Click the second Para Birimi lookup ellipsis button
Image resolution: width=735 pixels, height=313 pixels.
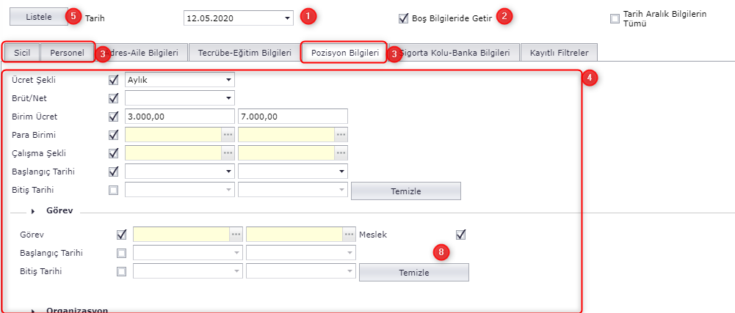pyautogui.click(x=341, y=134)
